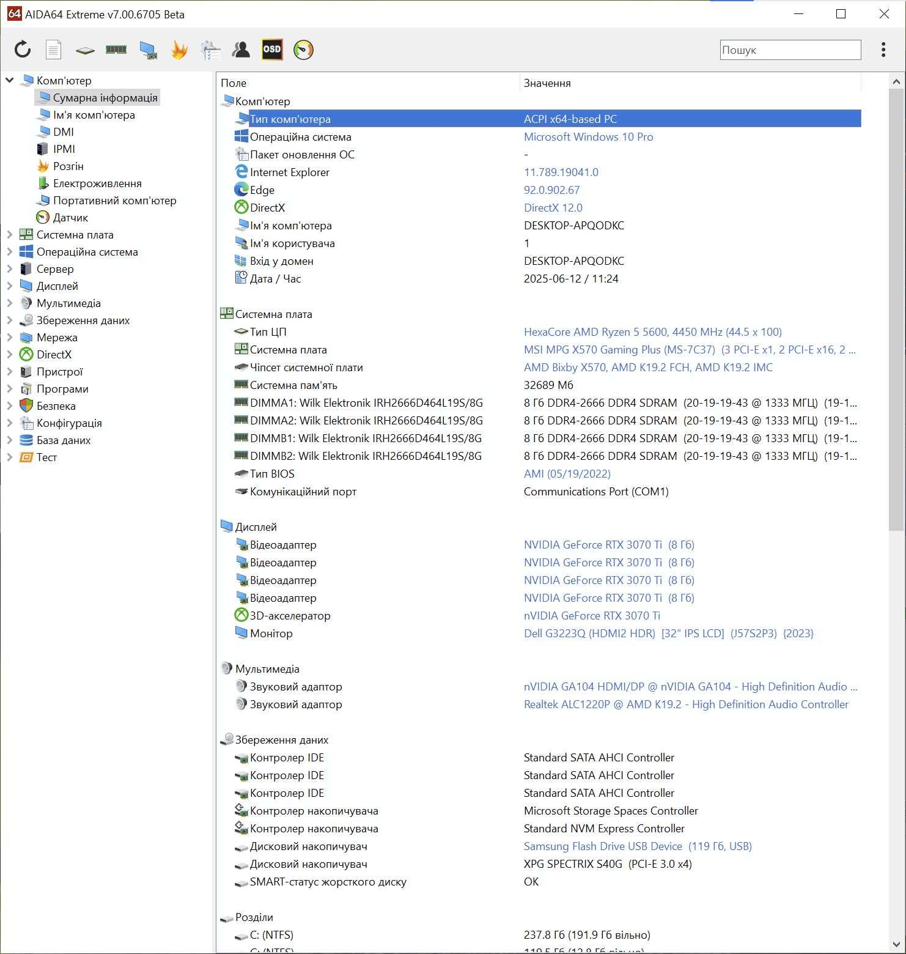Open the CPU chip toolbar icon
The width and height of the screenshot is (906, 954).
pos(85,50)
